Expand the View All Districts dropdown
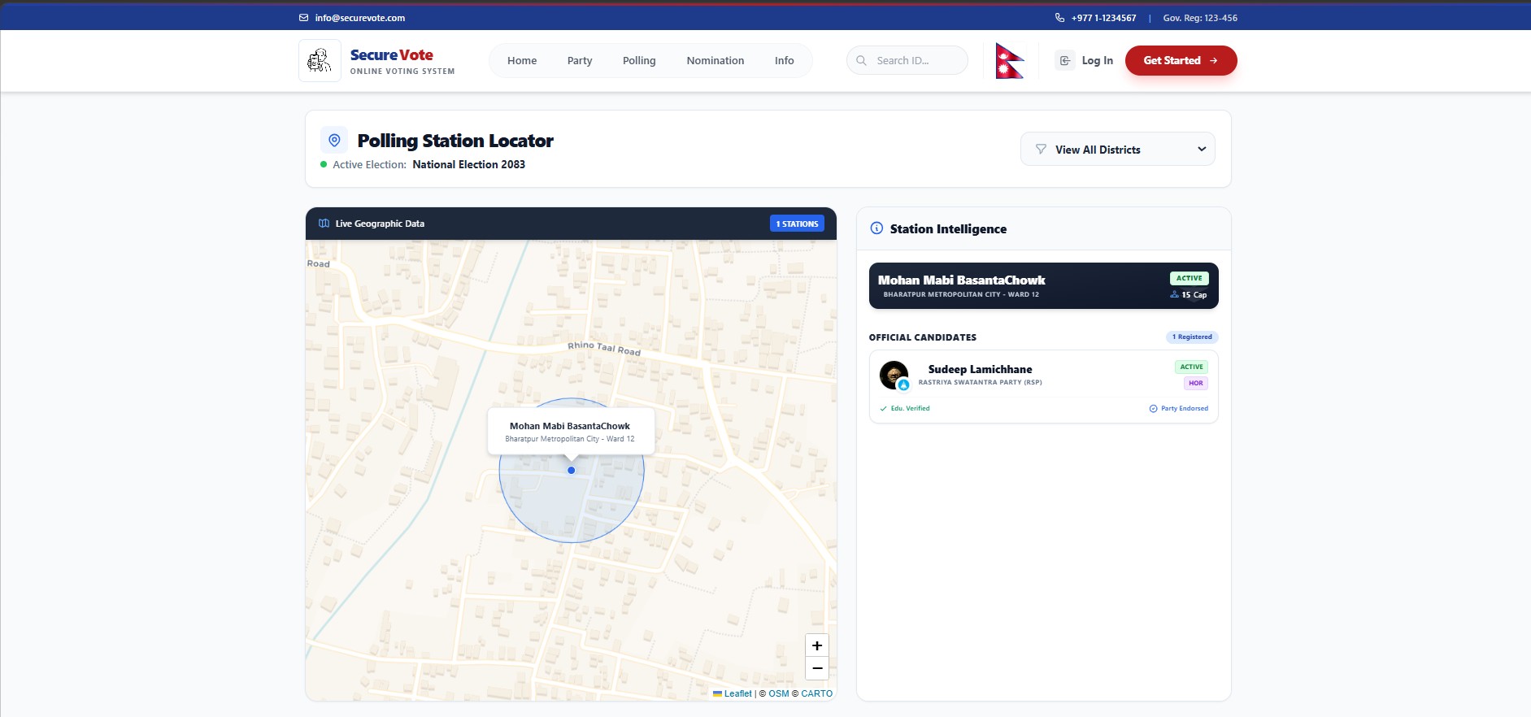 click(1116, 150)
